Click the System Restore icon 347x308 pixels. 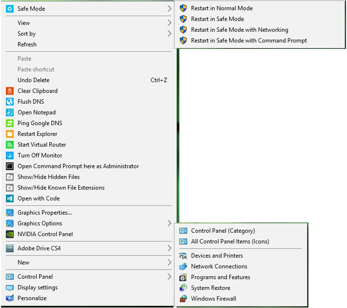click(x=183, y=288)
